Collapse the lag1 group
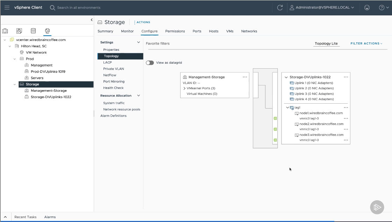The width and height of the screenshot is (392, 222). pyautogui.click(x=287, y=108)
